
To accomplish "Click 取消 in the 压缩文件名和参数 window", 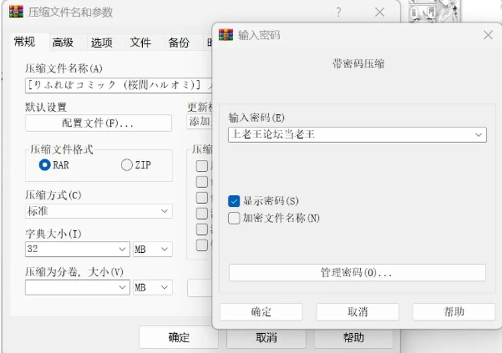I will (x=266, y=337).
